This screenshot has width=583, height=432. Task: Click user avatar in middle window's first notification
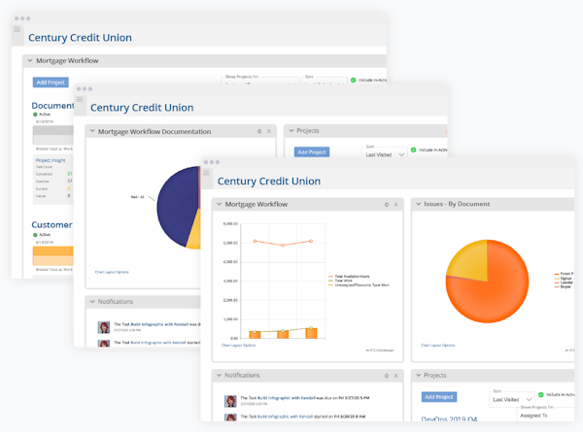pyautogui.click(x=104, y=327)
